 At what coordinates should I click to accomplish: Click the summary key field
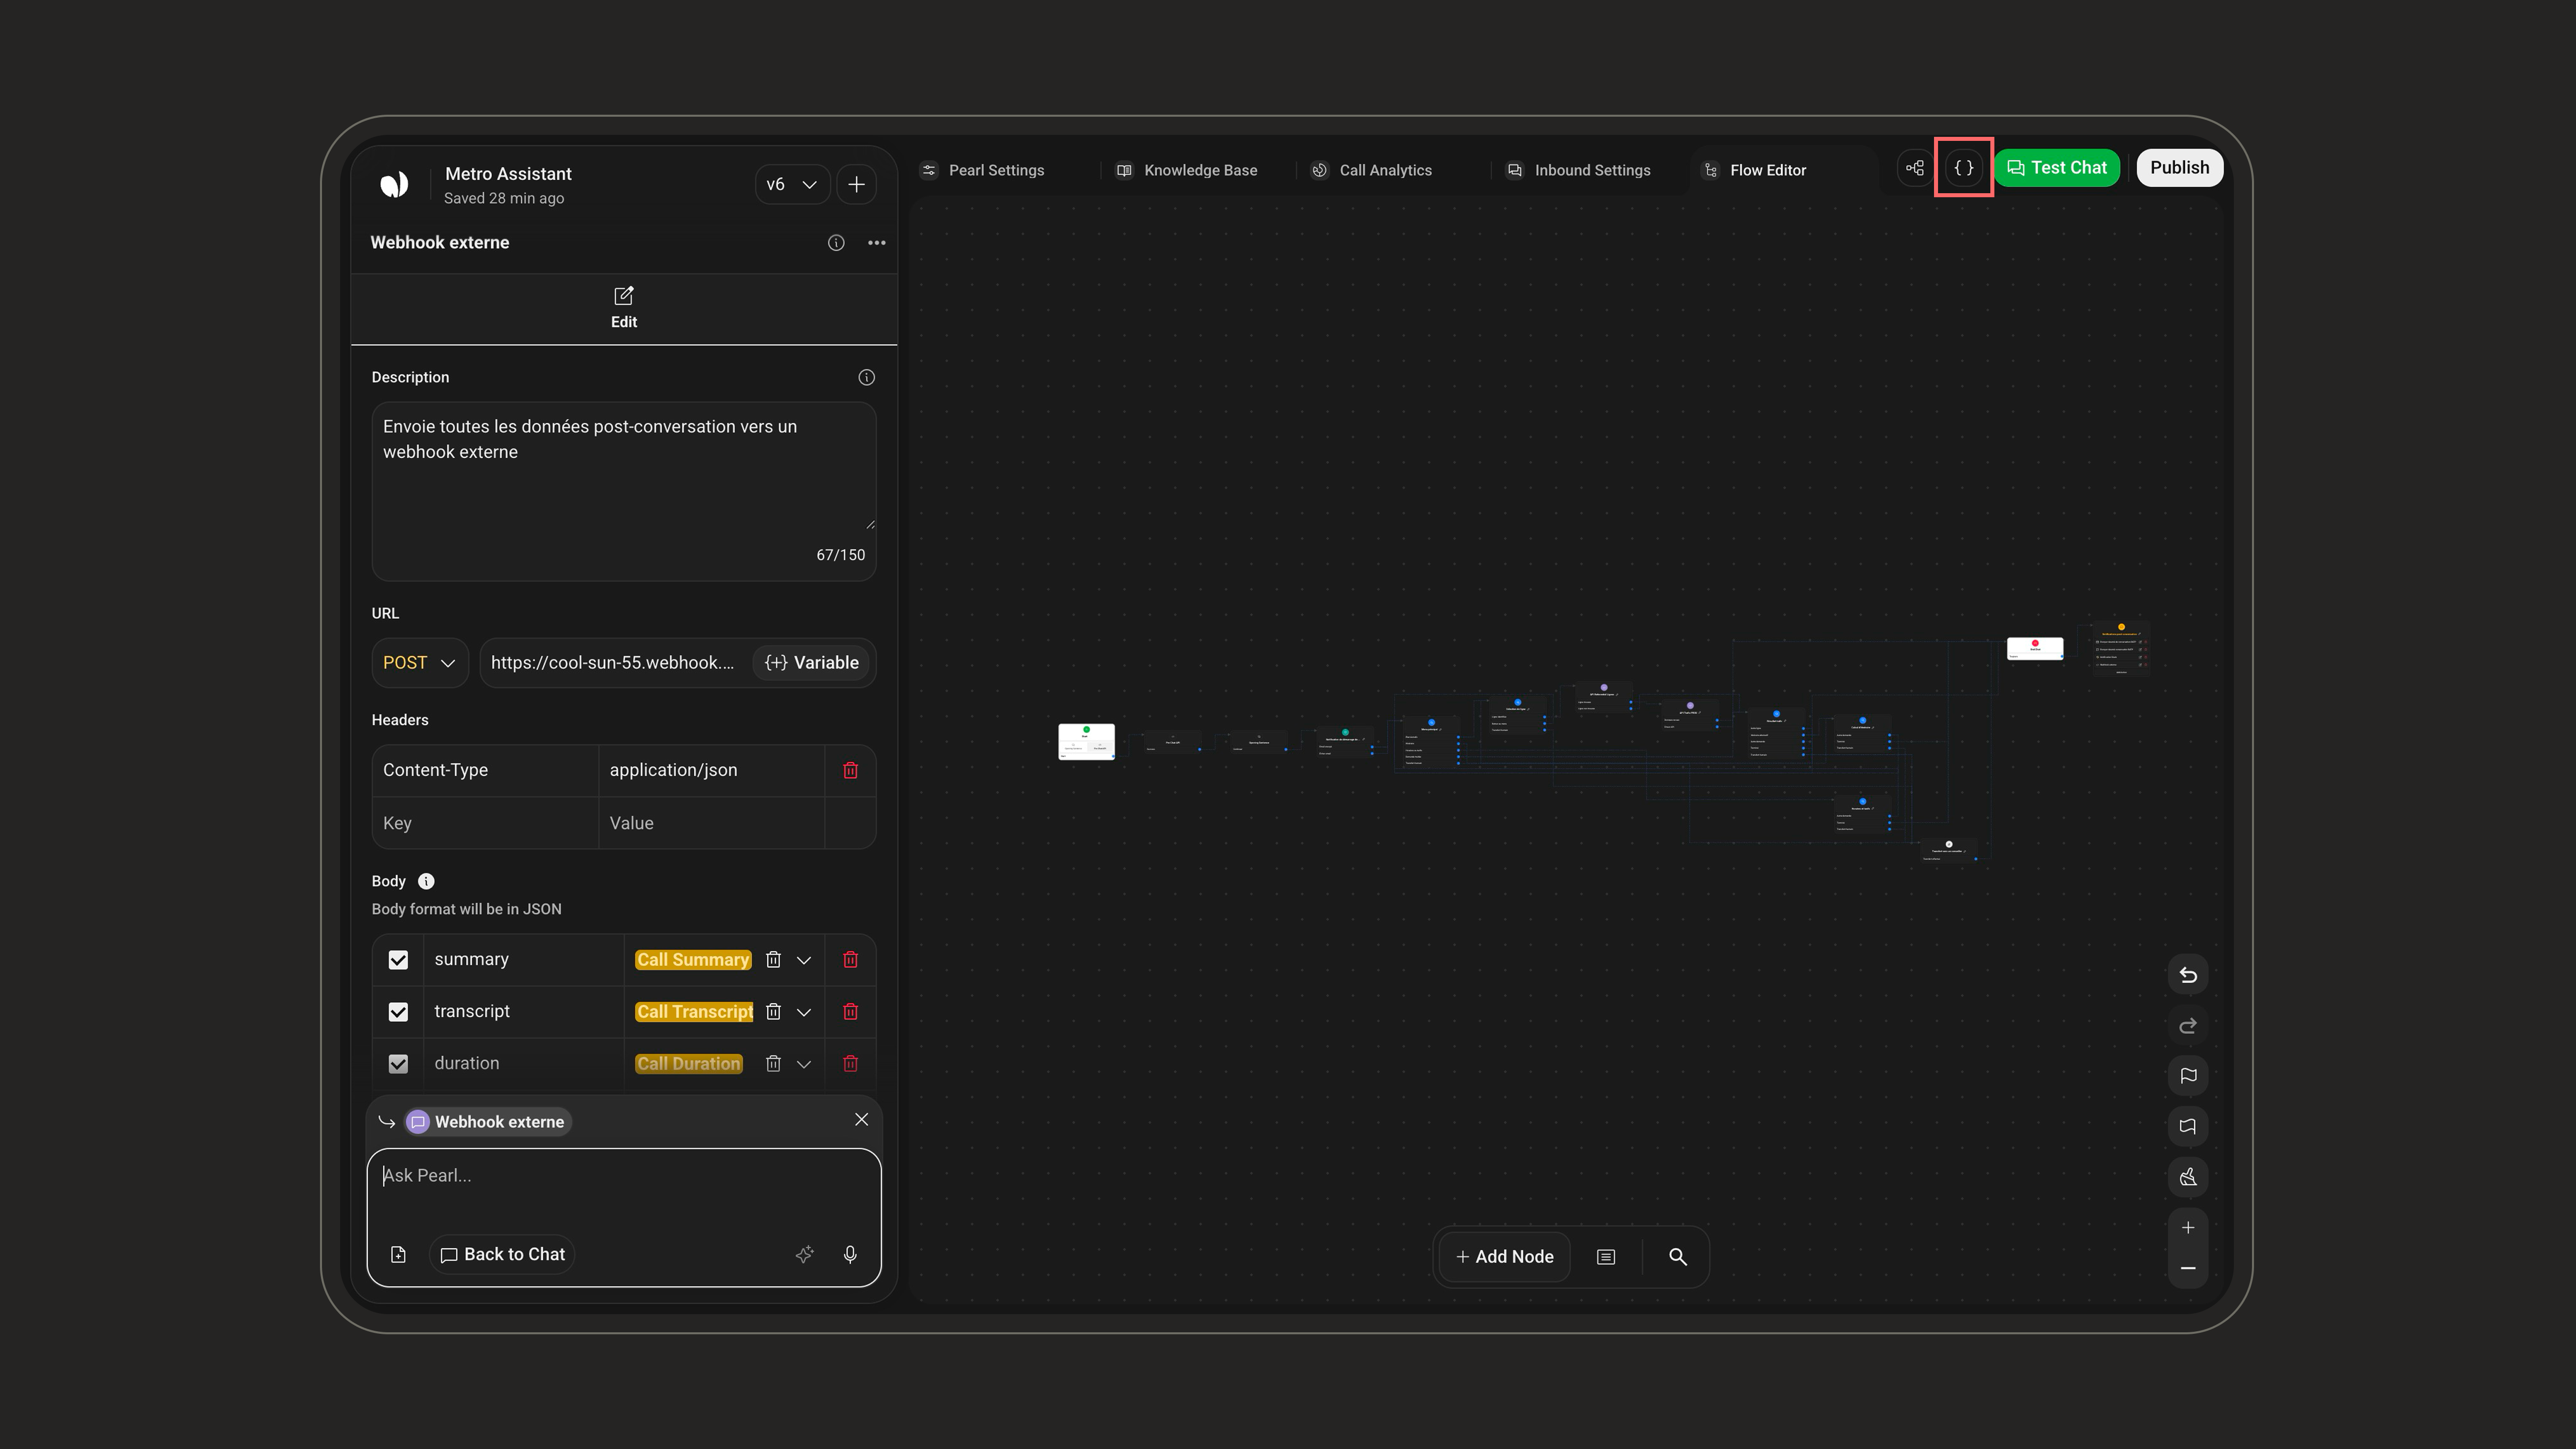pyautogui.click(x=523, y=960)
